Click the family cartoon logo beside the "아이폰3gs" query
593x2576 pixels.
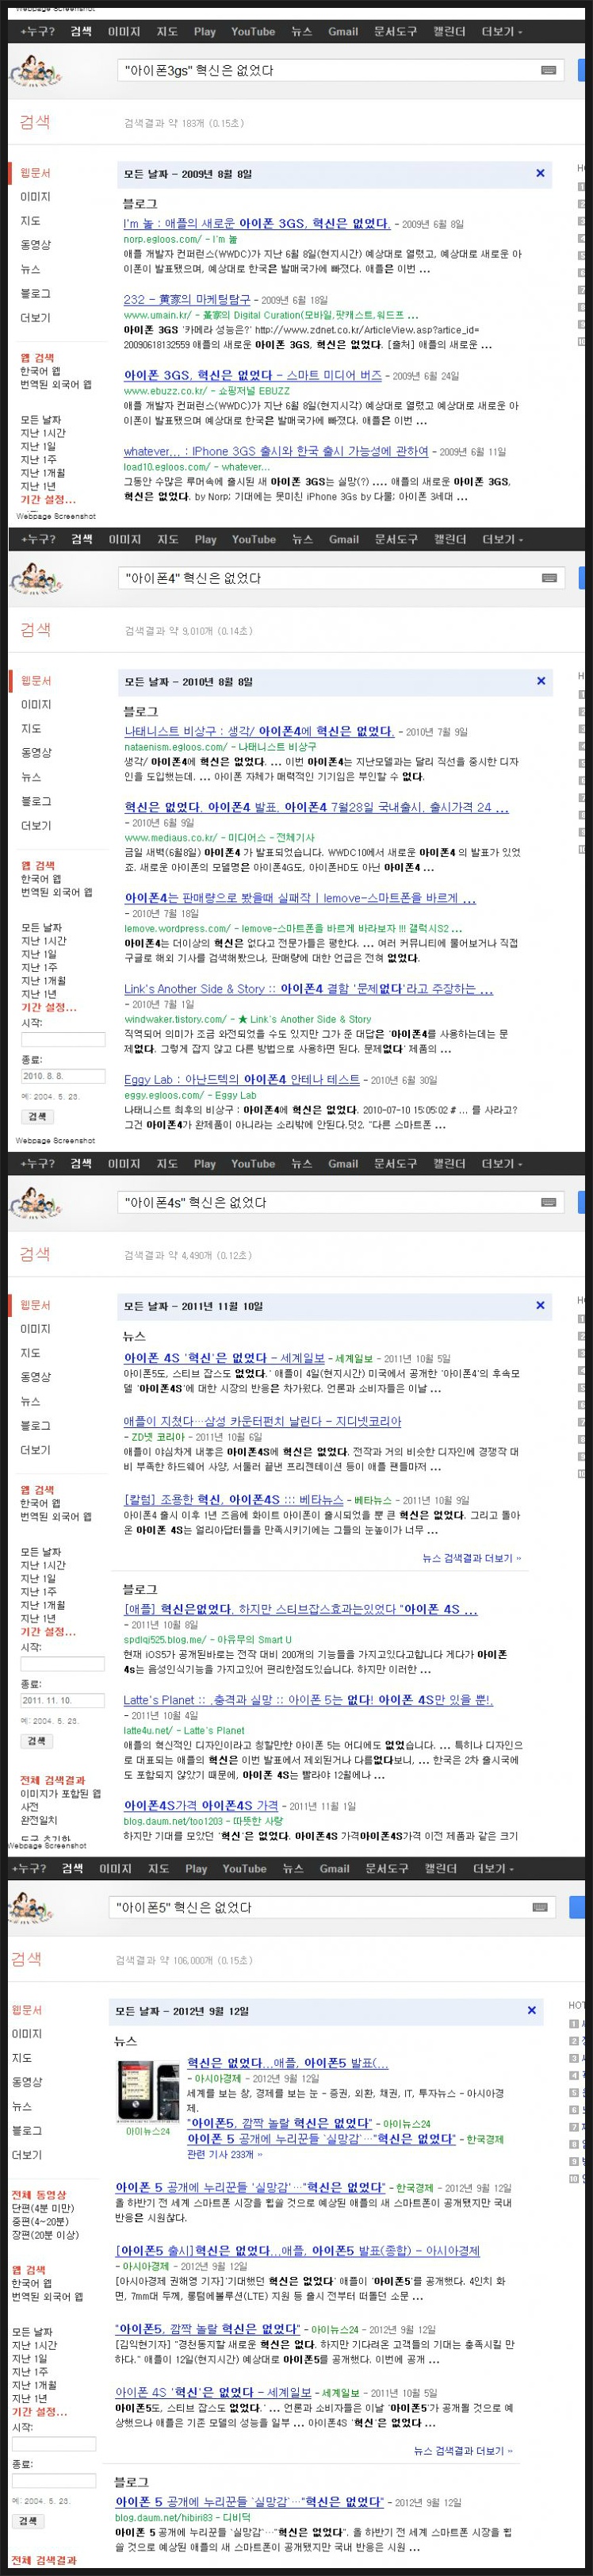35,70
